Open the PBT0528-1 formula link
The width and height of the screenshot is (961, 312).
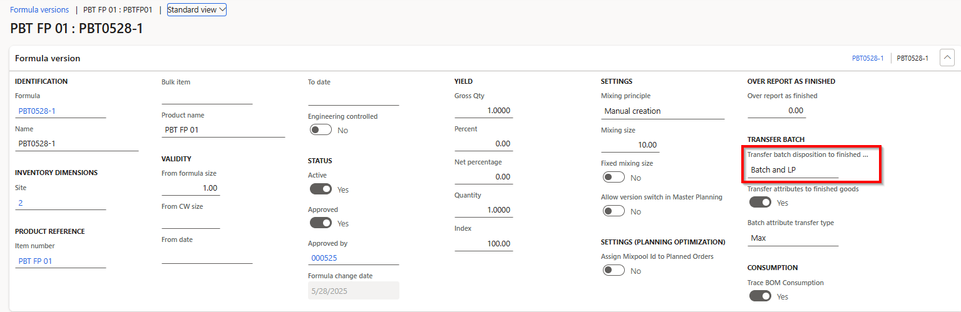(37, 111)
